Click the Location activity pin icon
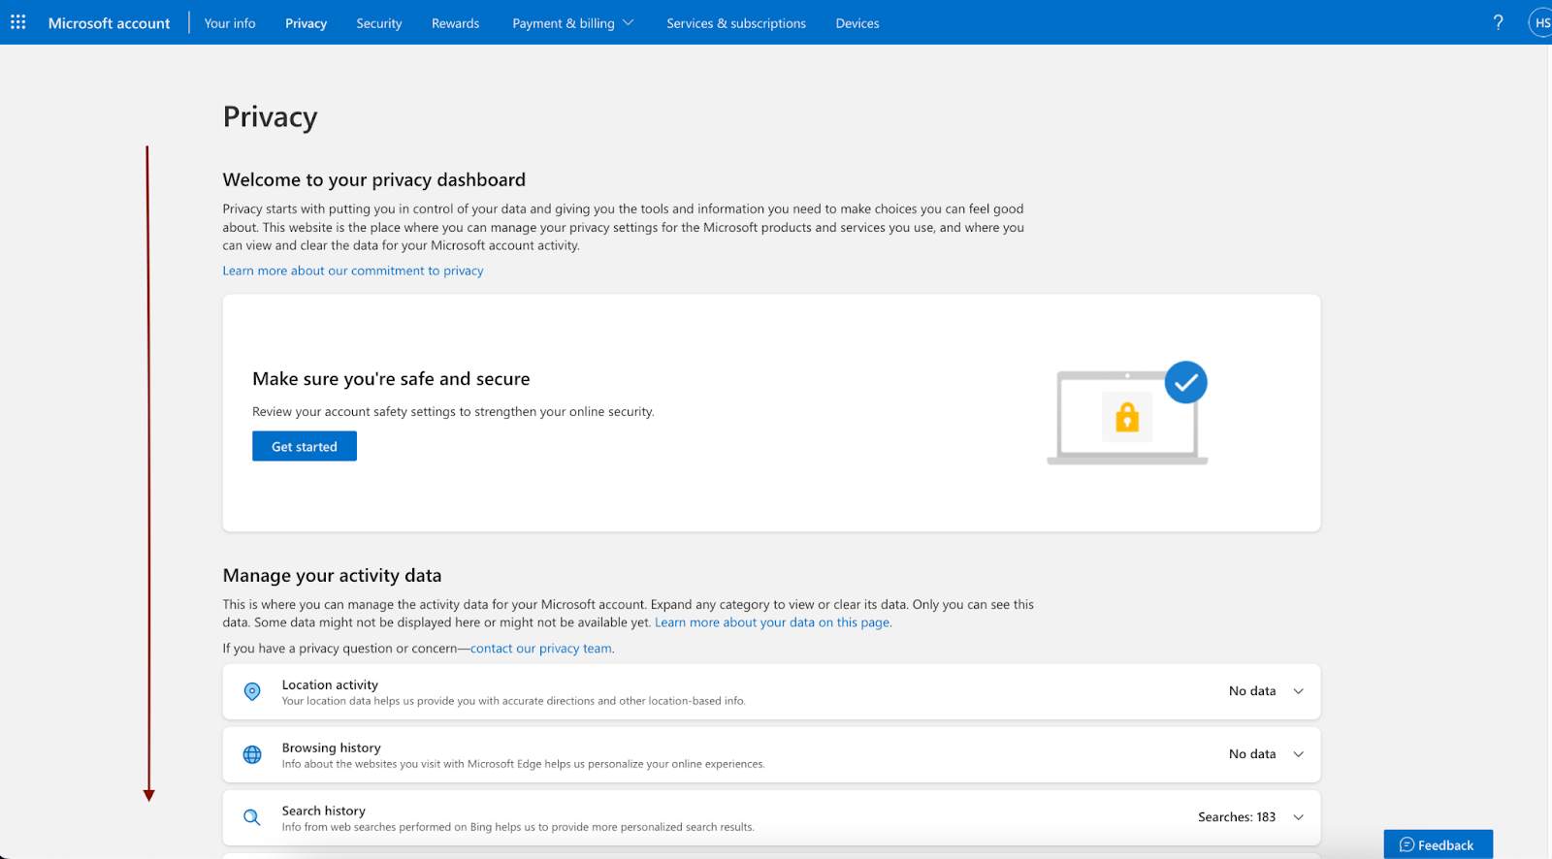The image size is (1552, 859). (x=252, y=691)
